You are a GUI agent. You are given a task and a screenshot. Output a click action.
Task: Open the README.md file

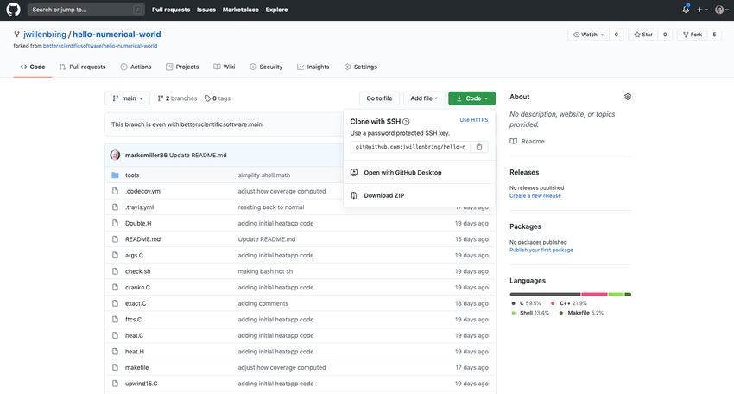pos(142,239)
